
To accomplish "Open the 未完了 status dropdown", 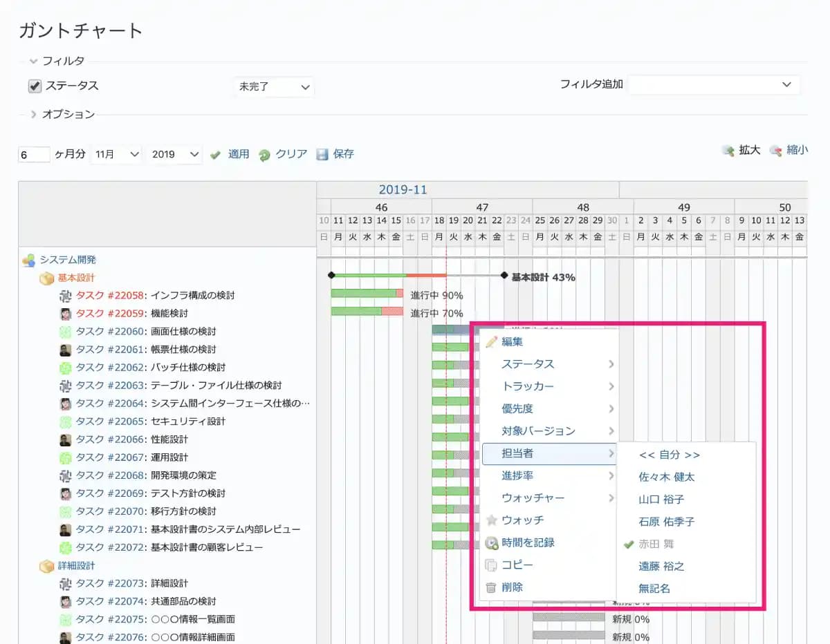I will 274,87.
